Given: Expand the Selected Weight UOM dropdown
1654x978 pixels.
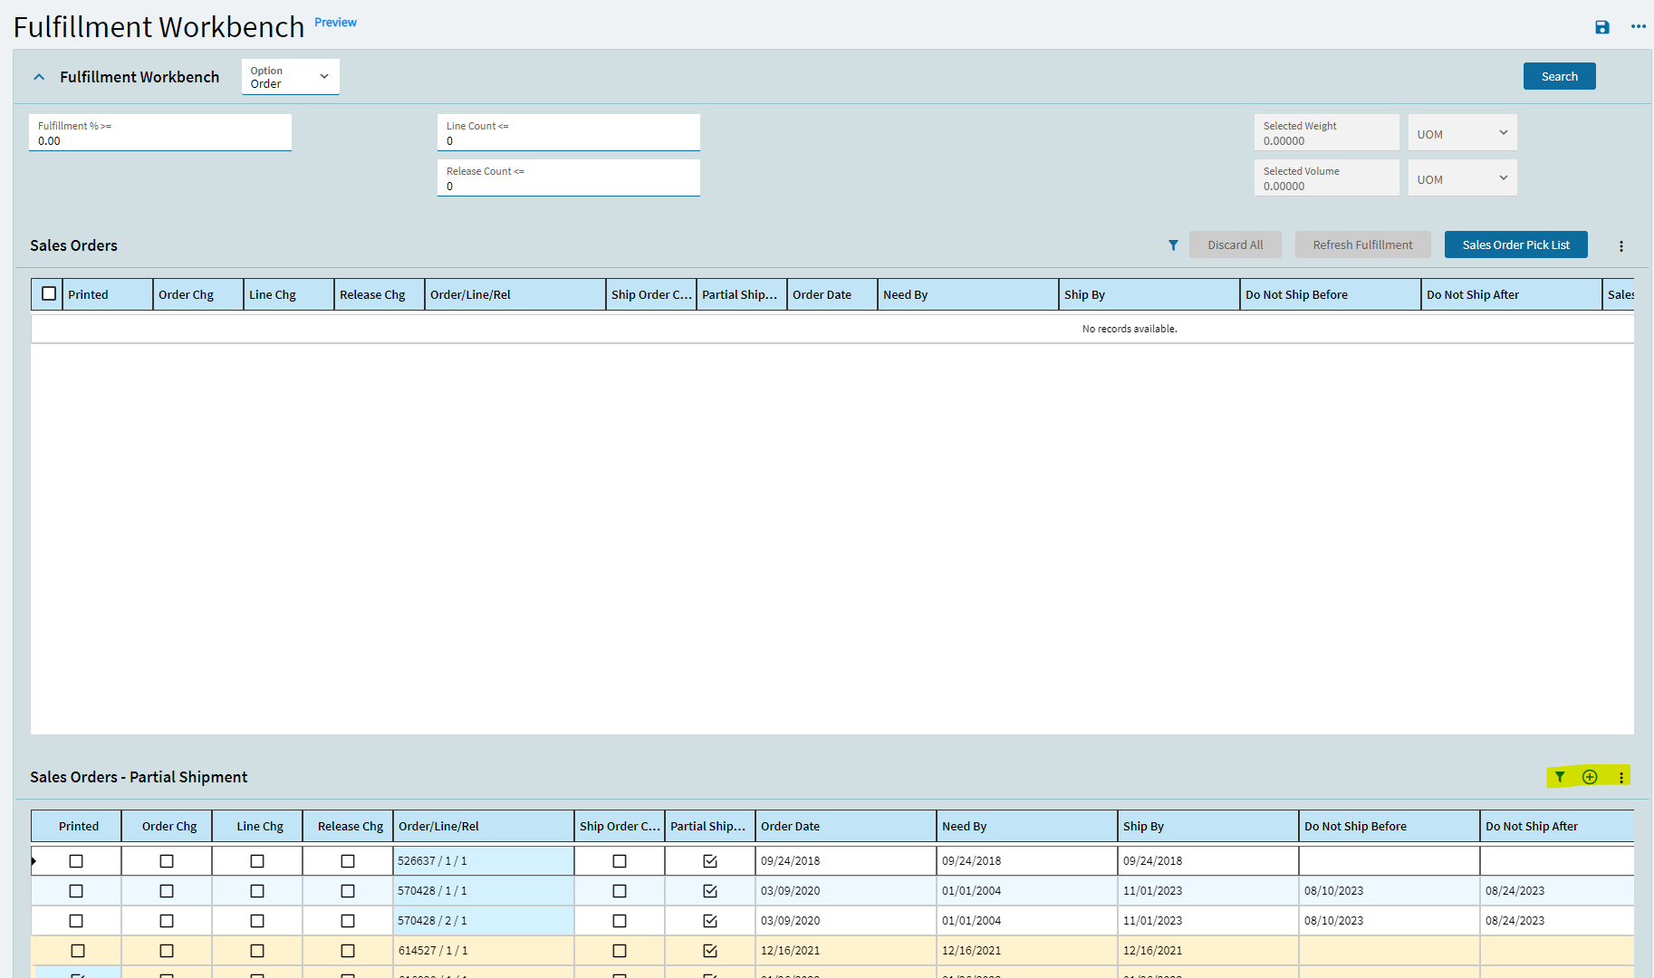Looking at the screenshot, I should coord(1462,133).
